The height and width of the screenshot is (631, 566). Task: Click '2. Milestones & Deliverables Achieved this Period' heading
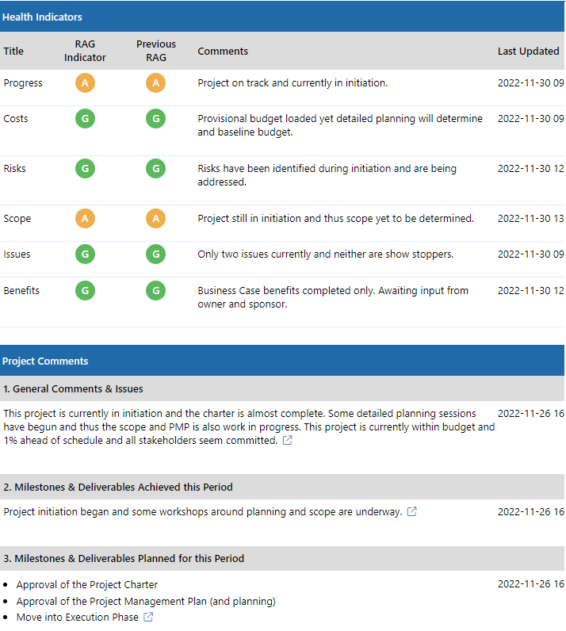pos(118,487)
